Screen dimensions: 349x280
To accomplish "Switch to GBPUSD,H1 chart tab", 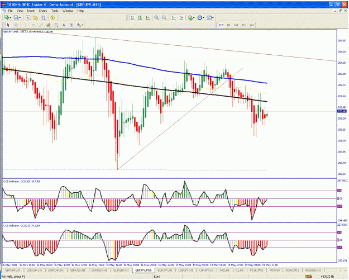I will [x=78, y=270].
